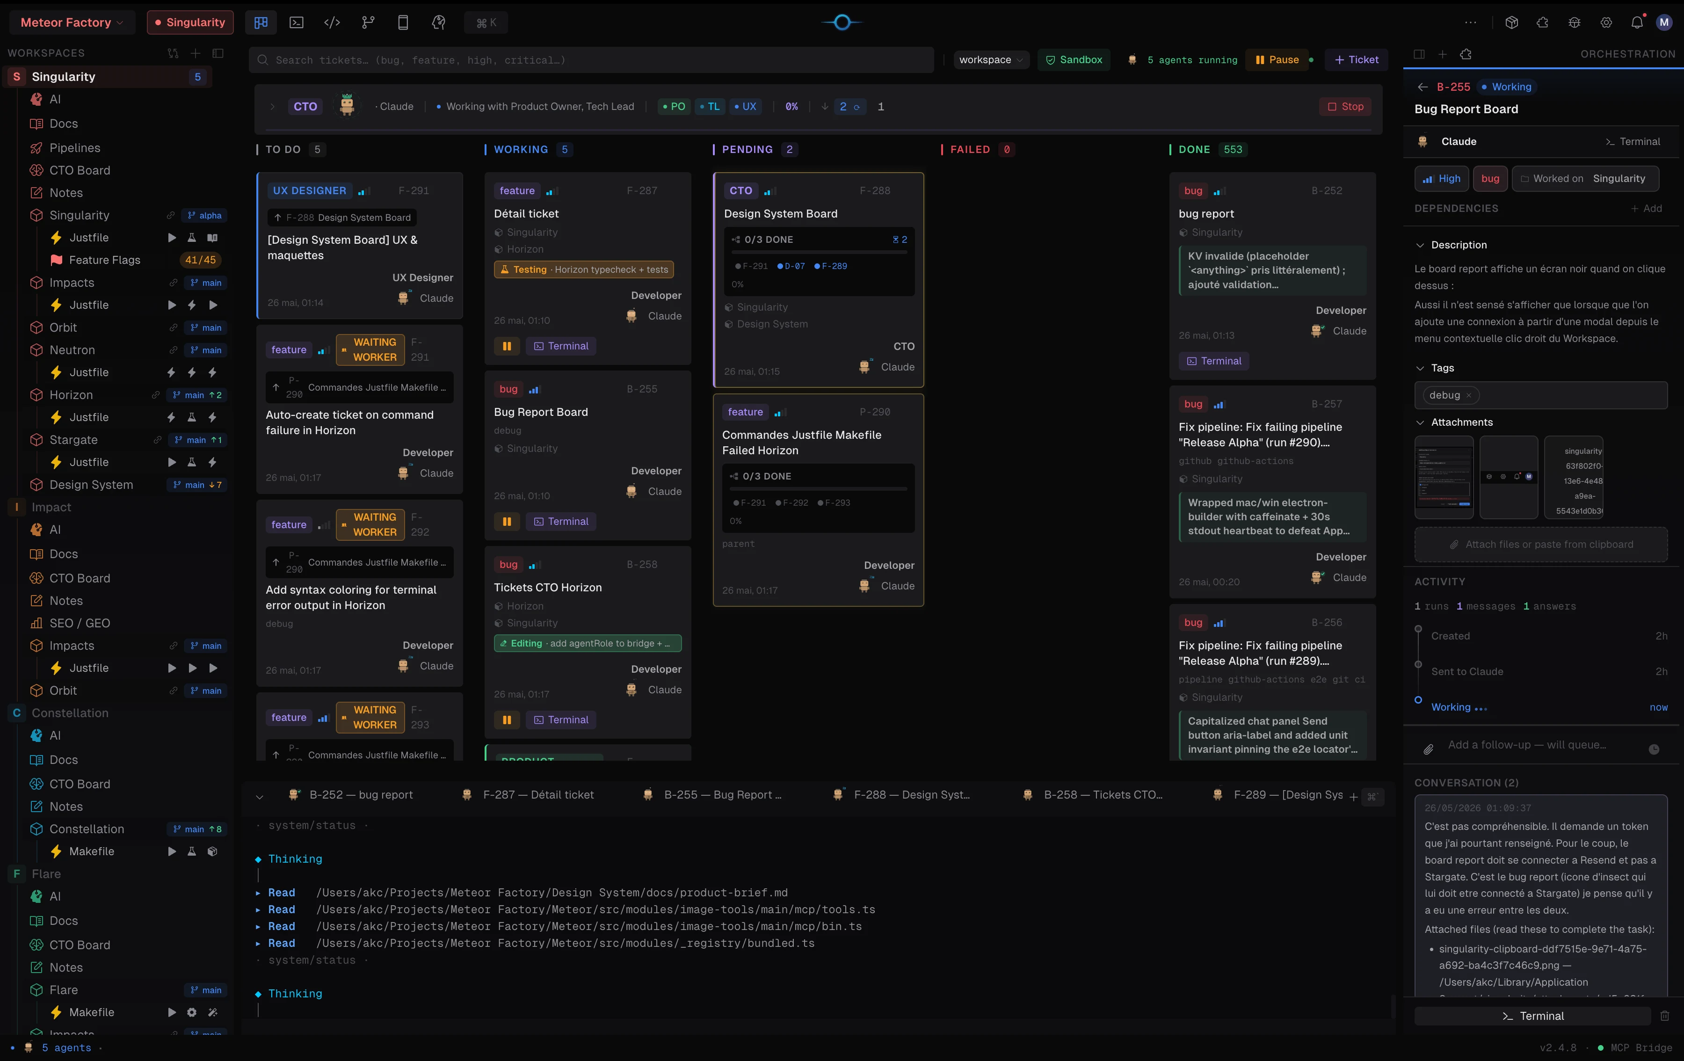Screen dimensions: 1684x1061
Task: Open the more options ellipsis in top bar
Action: tap(1471, 22)
